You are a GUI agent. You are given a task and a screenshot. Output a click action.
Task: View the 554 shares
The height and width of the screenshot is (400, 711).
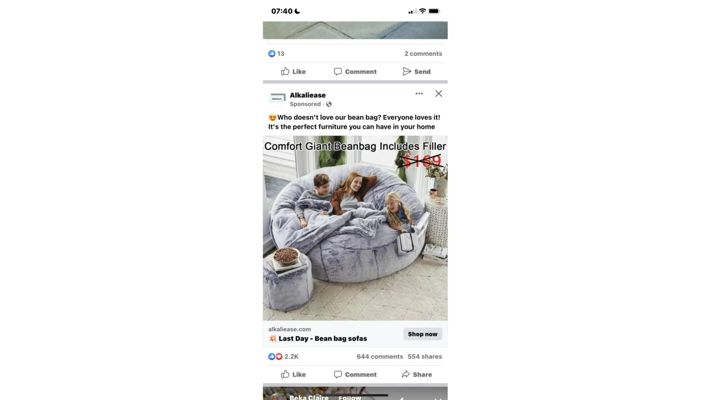425,356
